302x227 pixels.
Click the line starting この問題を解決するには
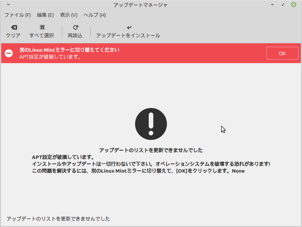tap(138, 171)
